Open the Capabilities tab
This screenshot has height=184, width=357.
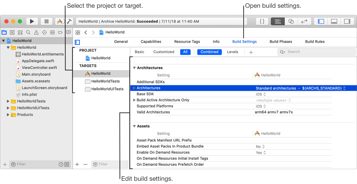151,42
